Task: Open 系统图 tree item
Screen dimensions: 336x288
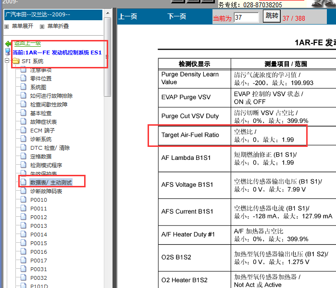Action: (x=38, y=87)
